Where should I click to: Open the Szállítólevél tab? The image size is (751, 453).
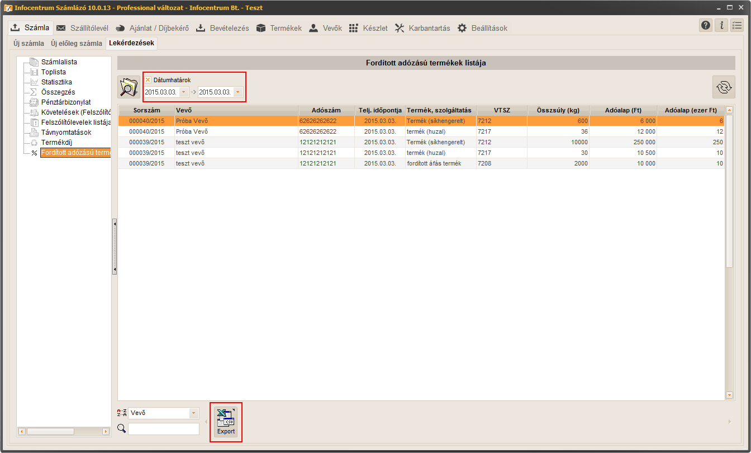pyautogui.click(x=83, y=28)
